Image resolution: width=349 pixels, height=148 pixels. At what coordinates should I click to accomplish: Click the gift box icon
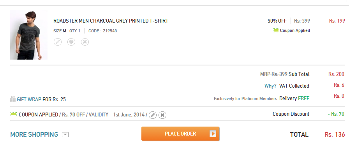(13, 99)
